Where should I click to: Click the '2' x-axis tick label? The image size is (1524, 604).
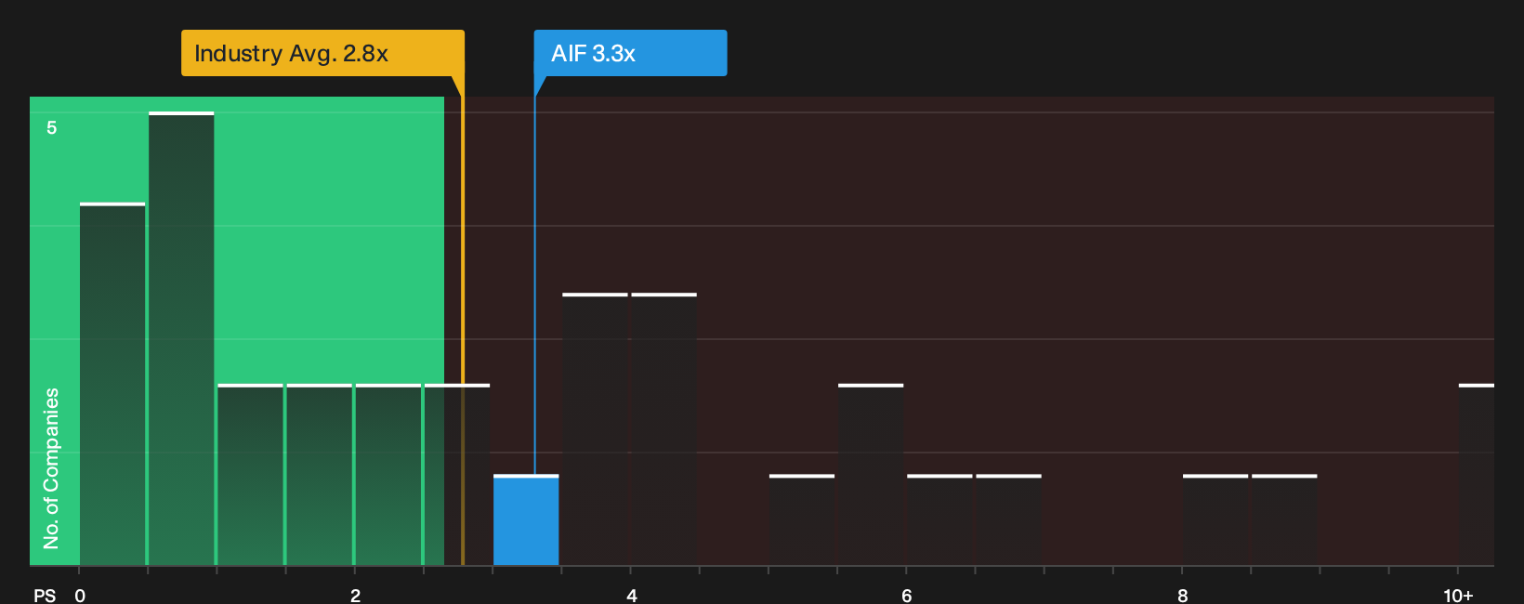click(356, 596)
